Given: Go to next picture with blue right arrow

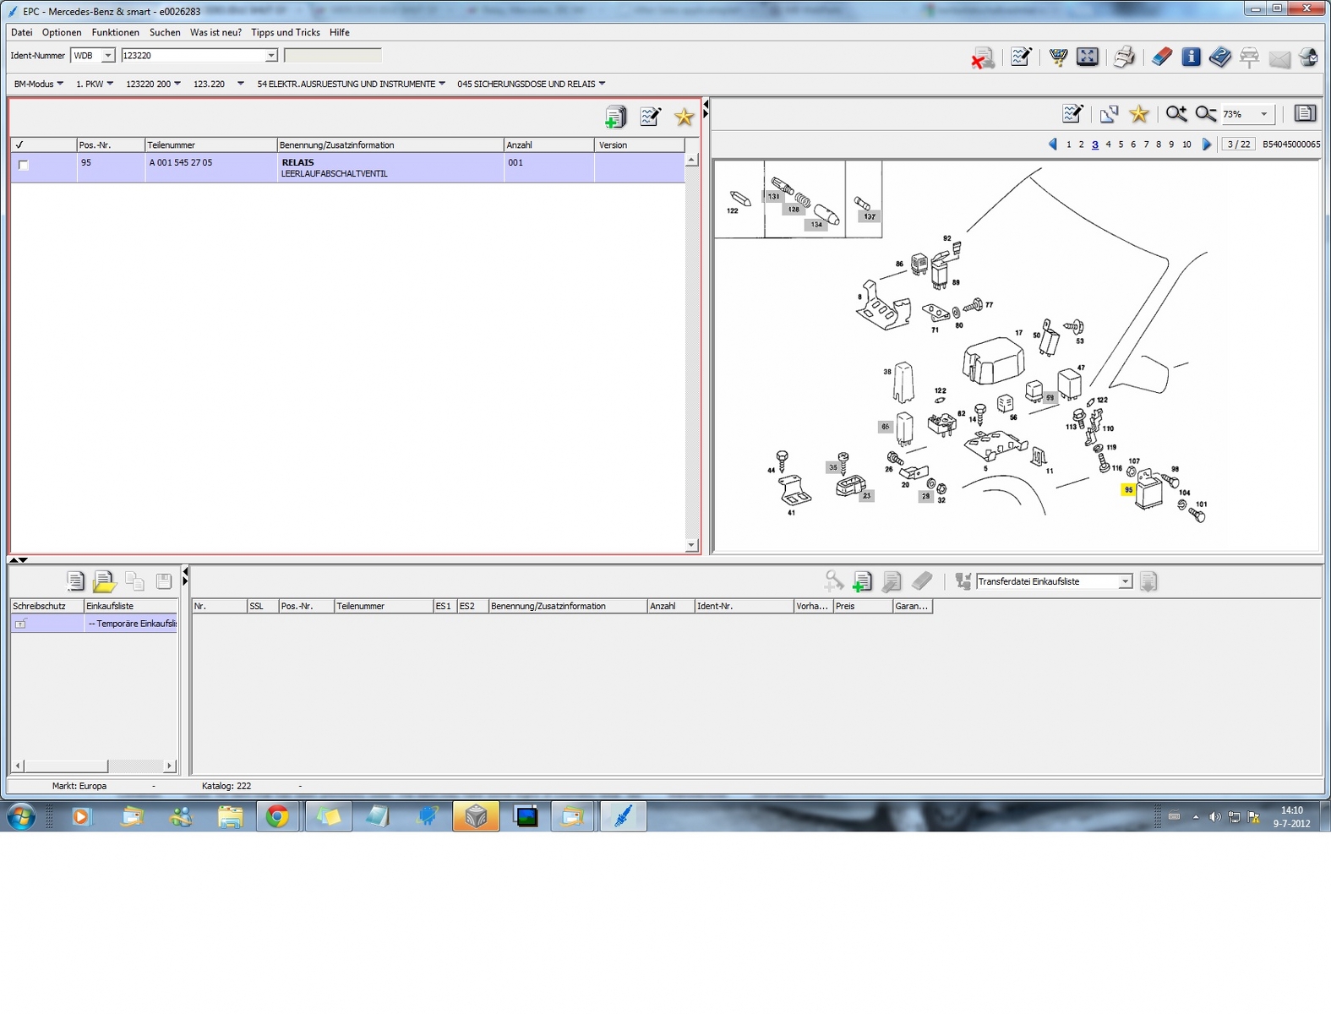Looking at the screenshot, I should coord(1207,144).
